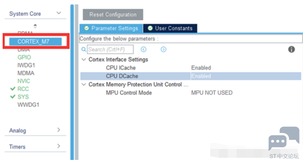Screen dimensions: 303x163
Task: Open the information icon
Action: point(292,50)
